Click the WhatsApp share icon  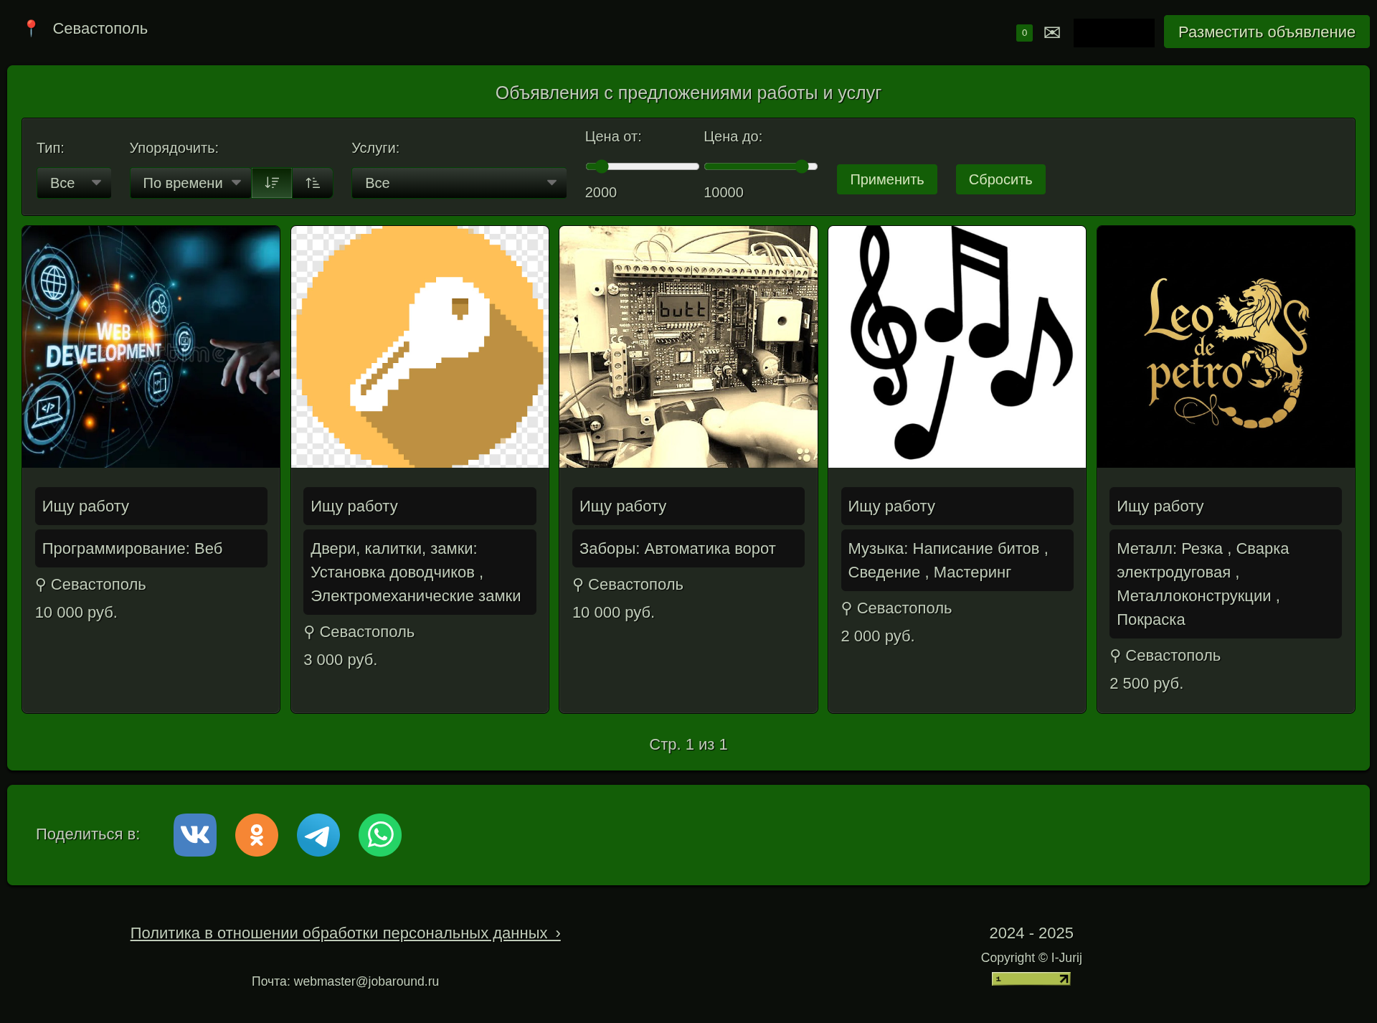coord(380,834)
